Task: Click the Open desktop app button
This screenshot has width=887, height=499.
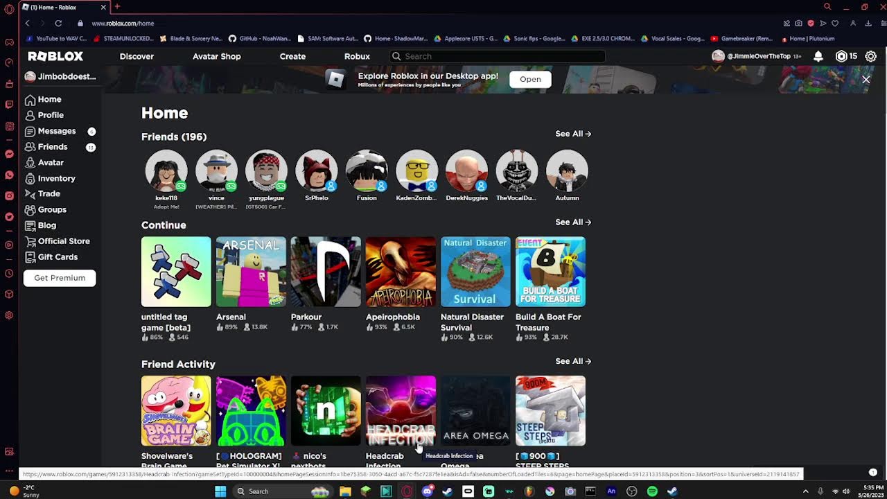Action: click(530, 79)
